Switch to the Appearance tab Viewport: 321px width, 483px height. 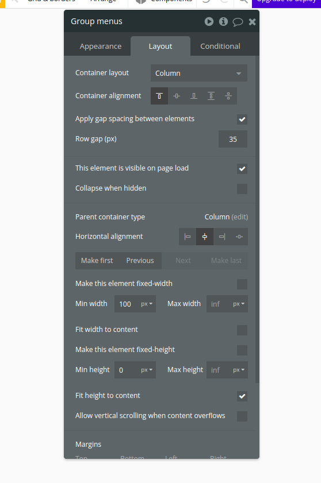pos(101,46)
